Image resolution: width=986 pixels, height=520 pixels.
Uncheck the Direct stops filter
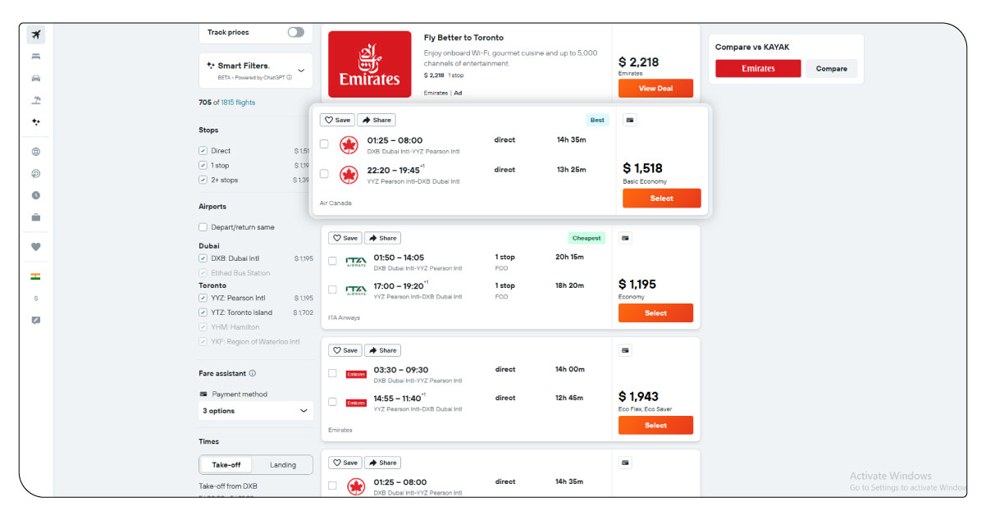202,150
